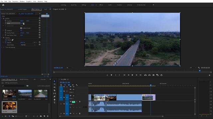213x119 pixels.
Task: Hide Video 1 track output eye
Action: tap(74, 96)
